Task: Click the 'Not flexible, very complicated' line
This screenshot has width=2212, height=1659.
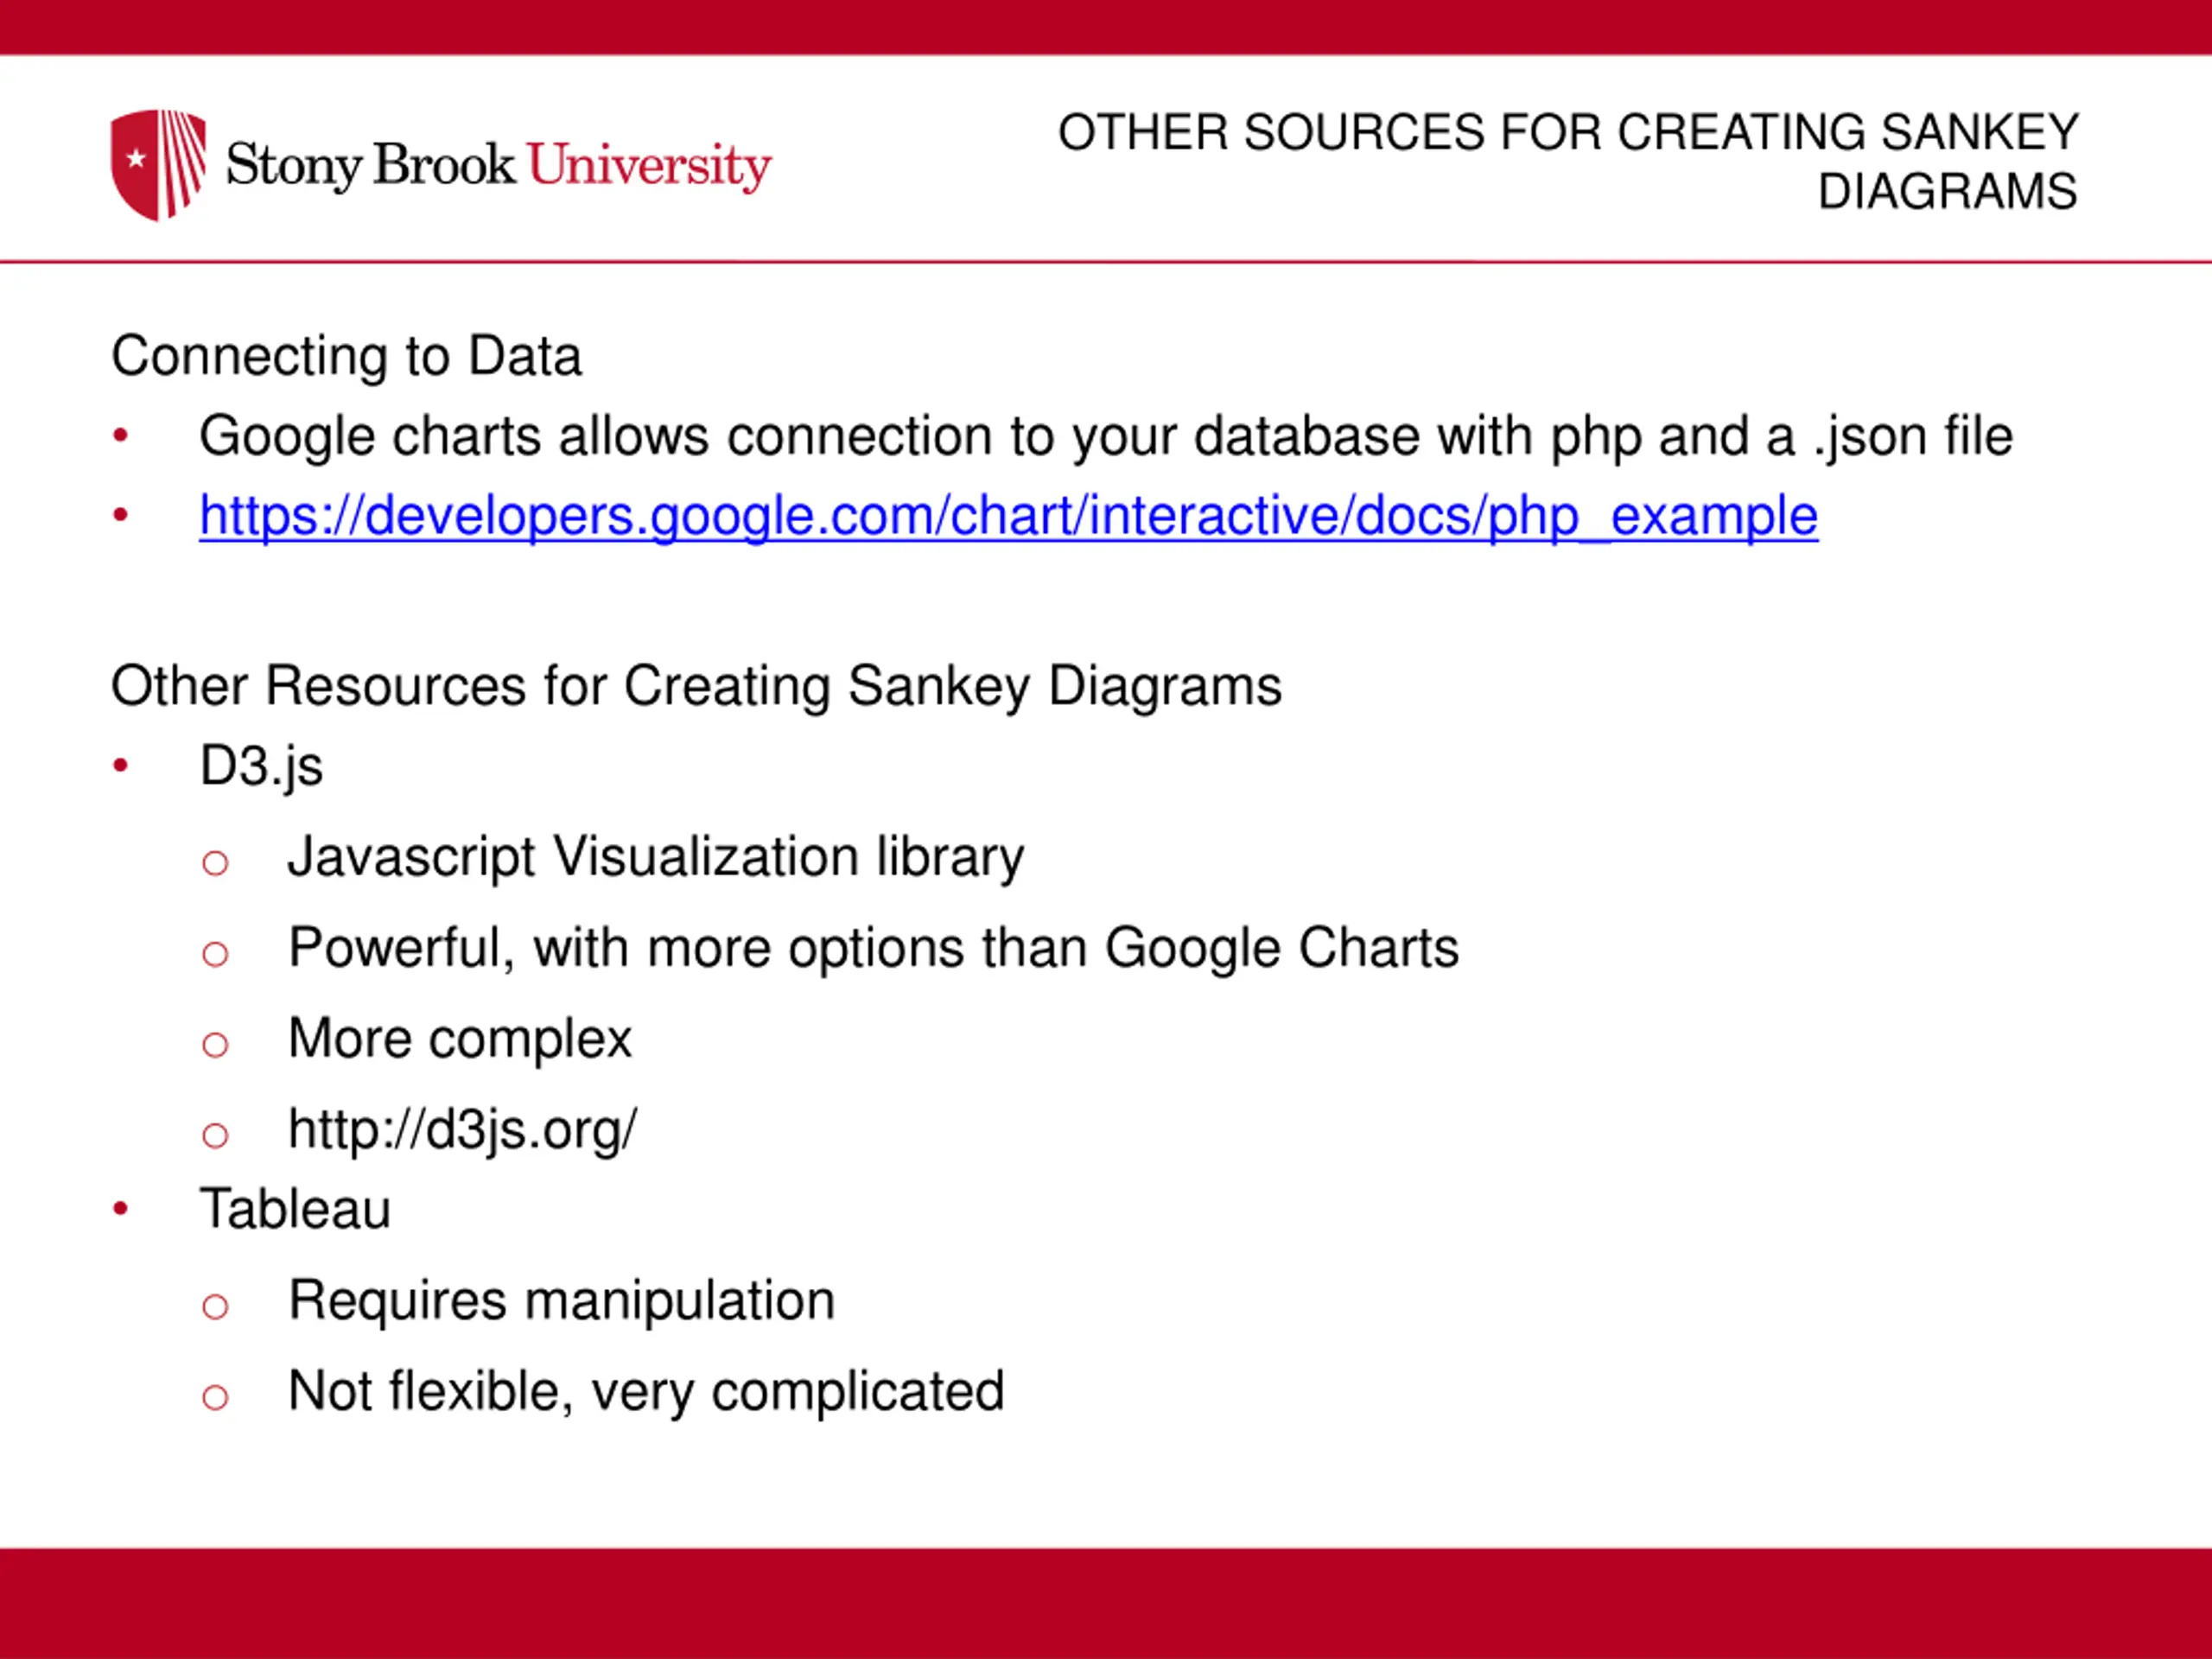Action: 646,1392
